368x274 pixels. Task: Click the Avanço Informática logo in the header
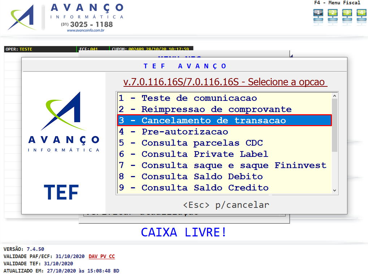coord(66,18)
